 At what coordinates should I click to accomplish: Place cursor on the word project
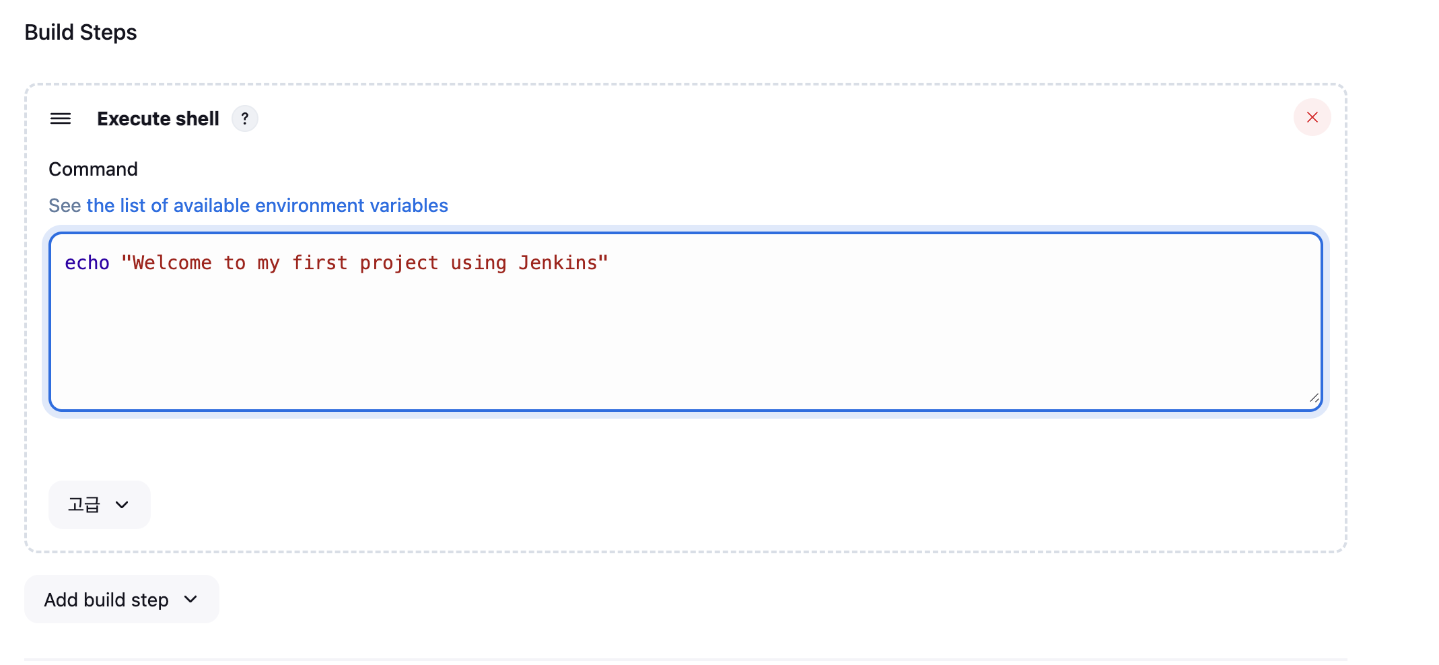(399, 263)
